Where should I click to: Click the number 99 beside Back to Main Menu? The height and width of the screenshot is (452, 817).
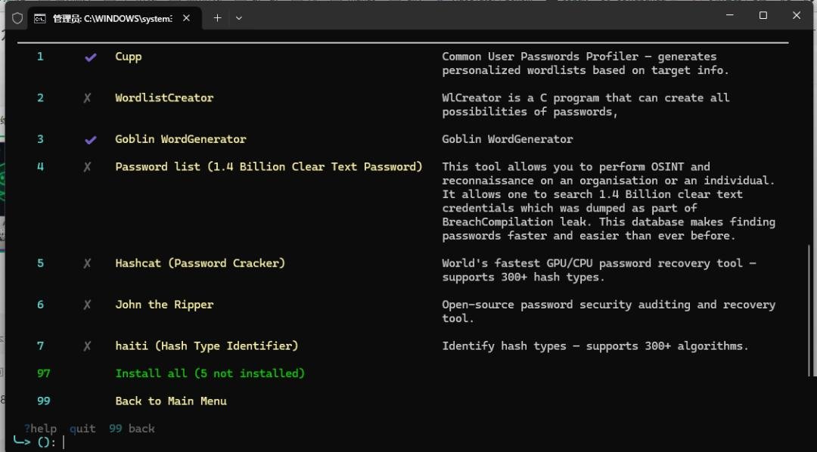click(x=43, y=401)
